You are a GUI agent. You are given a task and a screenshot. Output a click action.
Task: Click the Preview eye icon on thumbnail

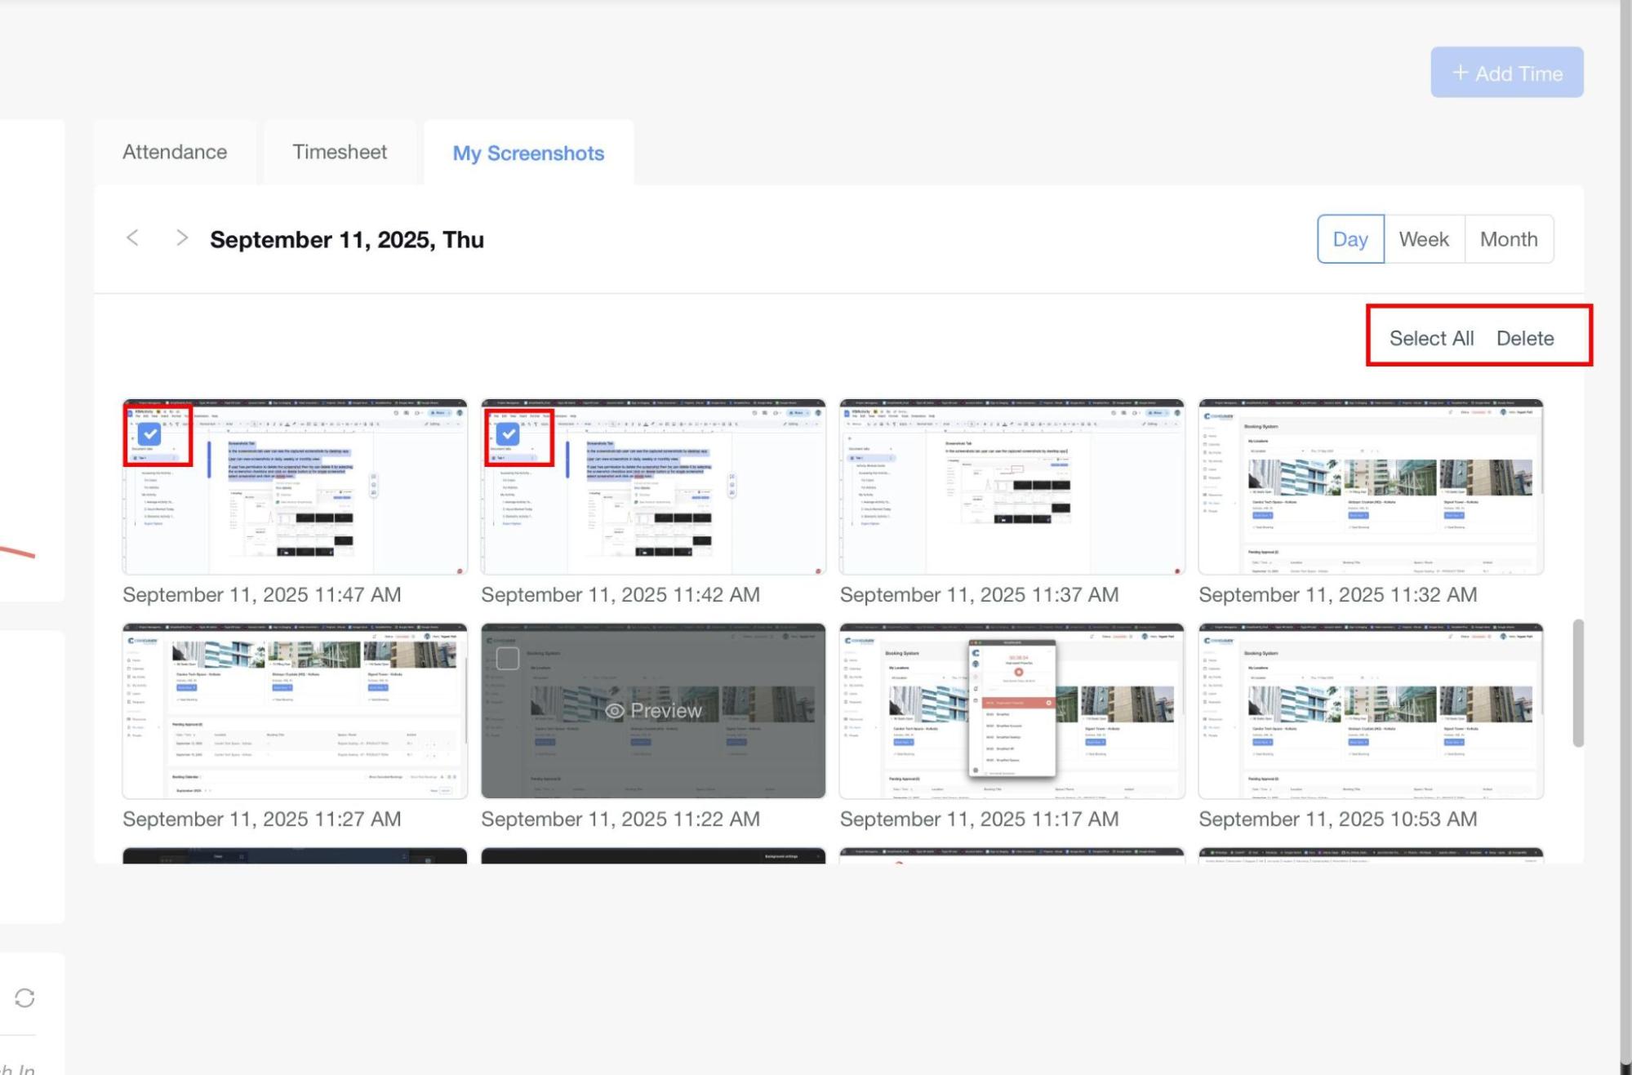click(x=615, y=711)
